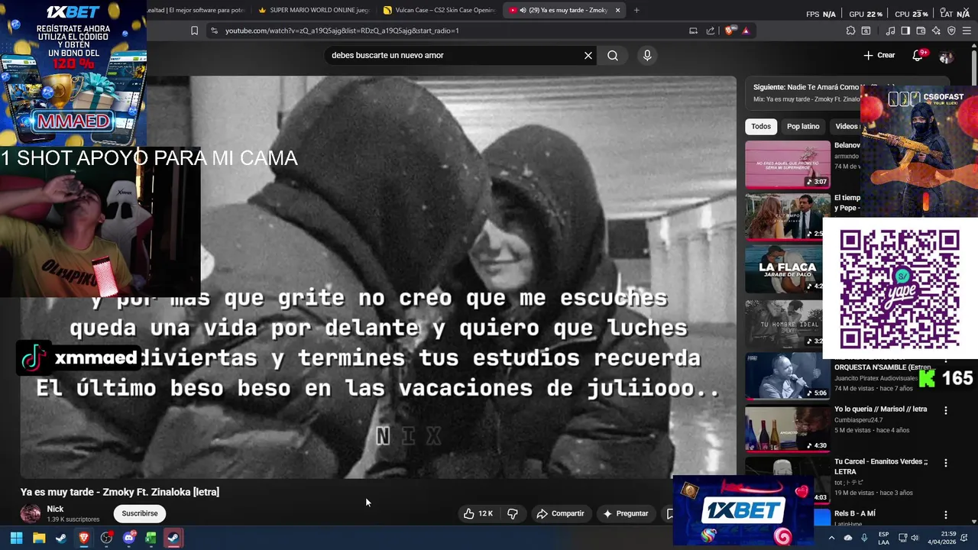Open Leo AI sparkle icon in toolbar
Viewport: 978px width, 550px height.
pos(936,31)
